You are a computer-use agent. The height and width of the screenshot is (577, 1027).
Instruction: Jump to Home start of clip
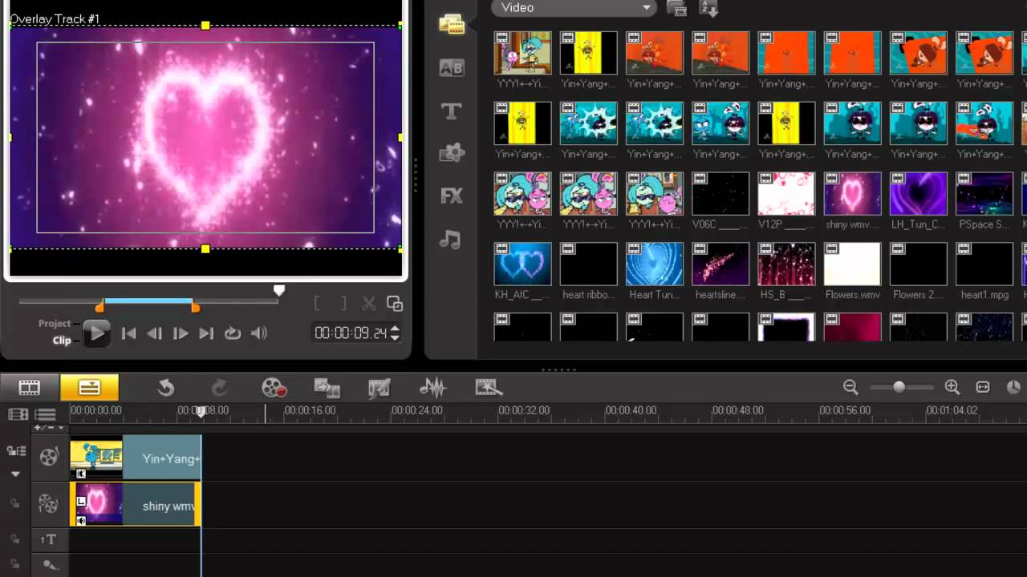pos(128,333)
